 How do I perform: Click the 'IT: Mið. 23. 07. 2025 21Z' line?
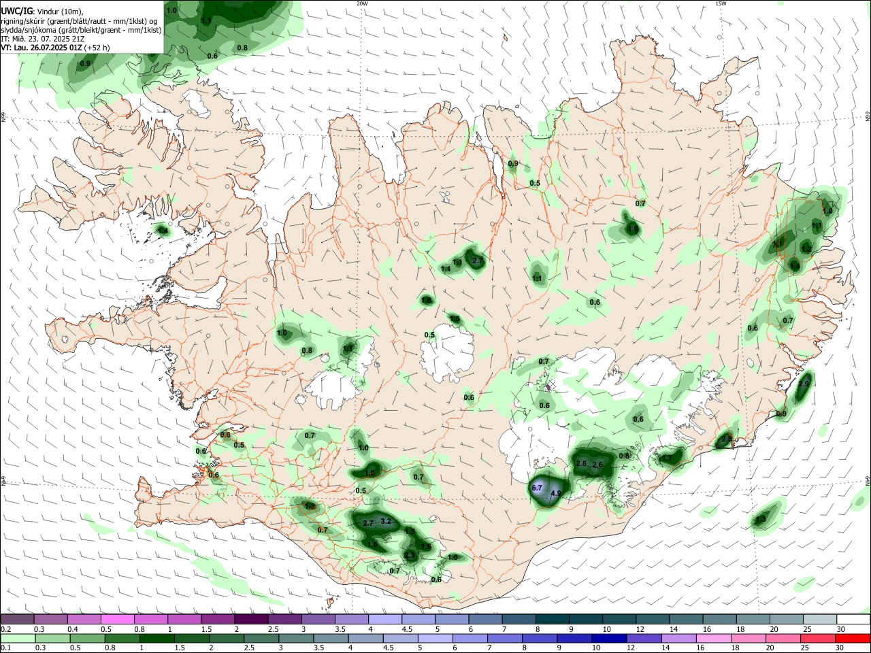click(43, 39)
